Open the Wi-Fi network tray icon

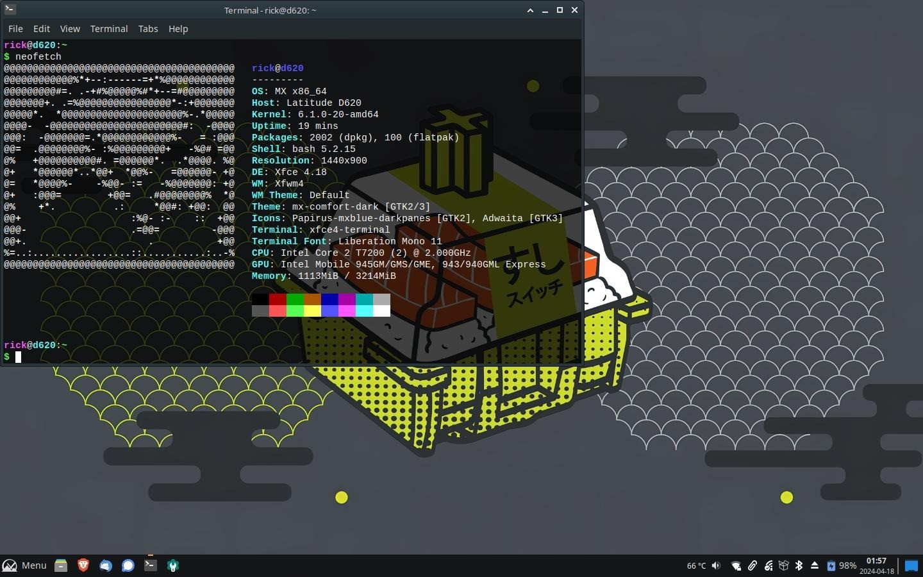(736, 565)
